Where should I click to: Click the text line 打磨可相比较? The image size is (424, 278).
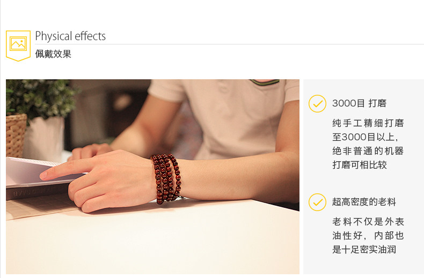[x=360, y=164]
